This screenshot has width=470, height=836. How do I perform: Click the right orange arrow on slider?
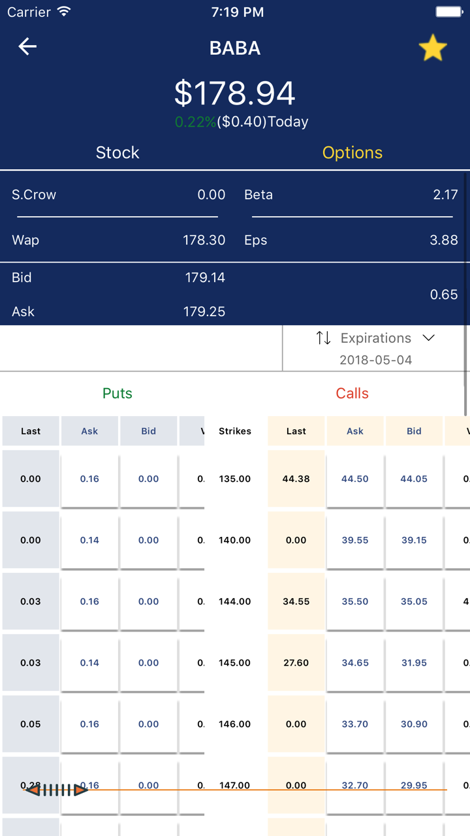click(x=81, y=790)
